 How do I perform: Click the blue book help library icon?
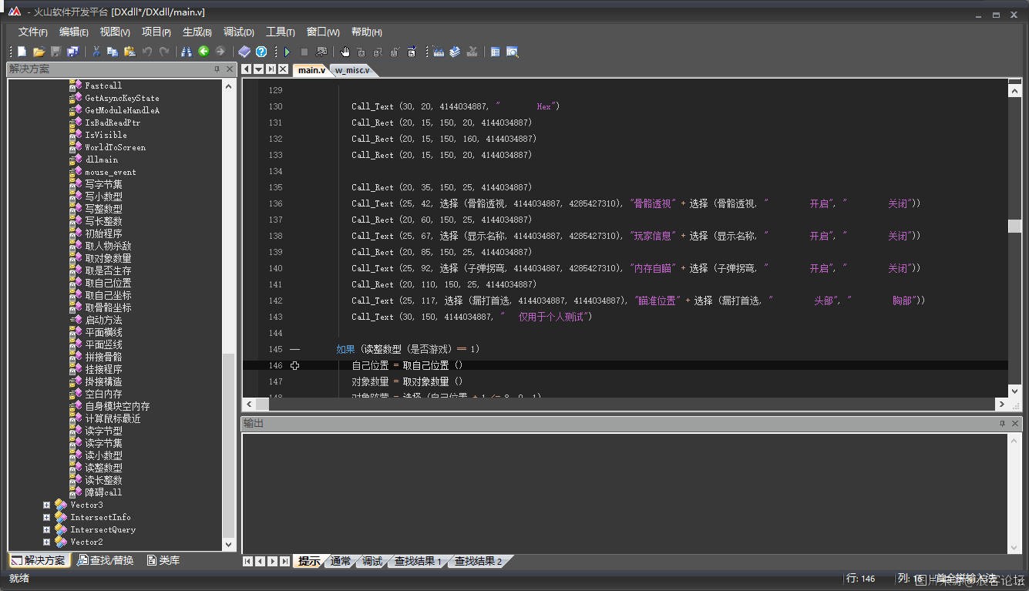pyautogui.click(x=244, y=52)
